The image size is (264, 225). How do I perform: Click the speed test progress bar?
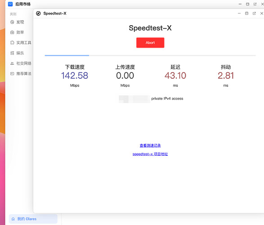tap(150, 55)
